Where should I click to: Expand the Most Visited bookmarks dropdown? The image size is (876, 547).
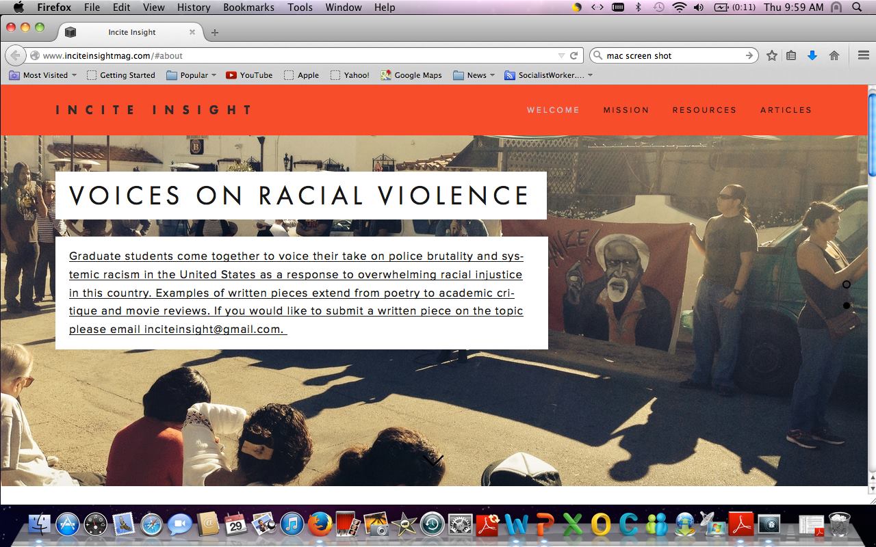(42, 75)
